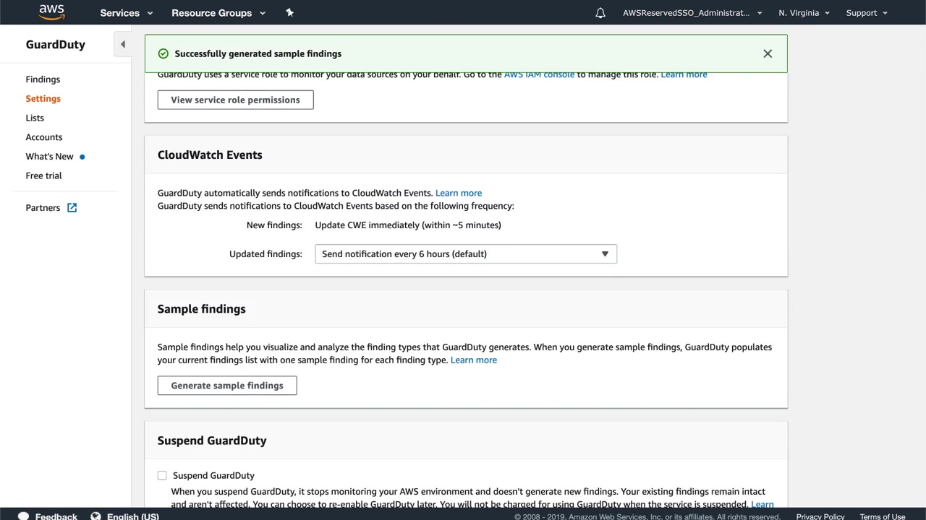The width and height of the screenshot is (926, 520).
Task: Expand the Resource Groups menu
Action: 218,13
